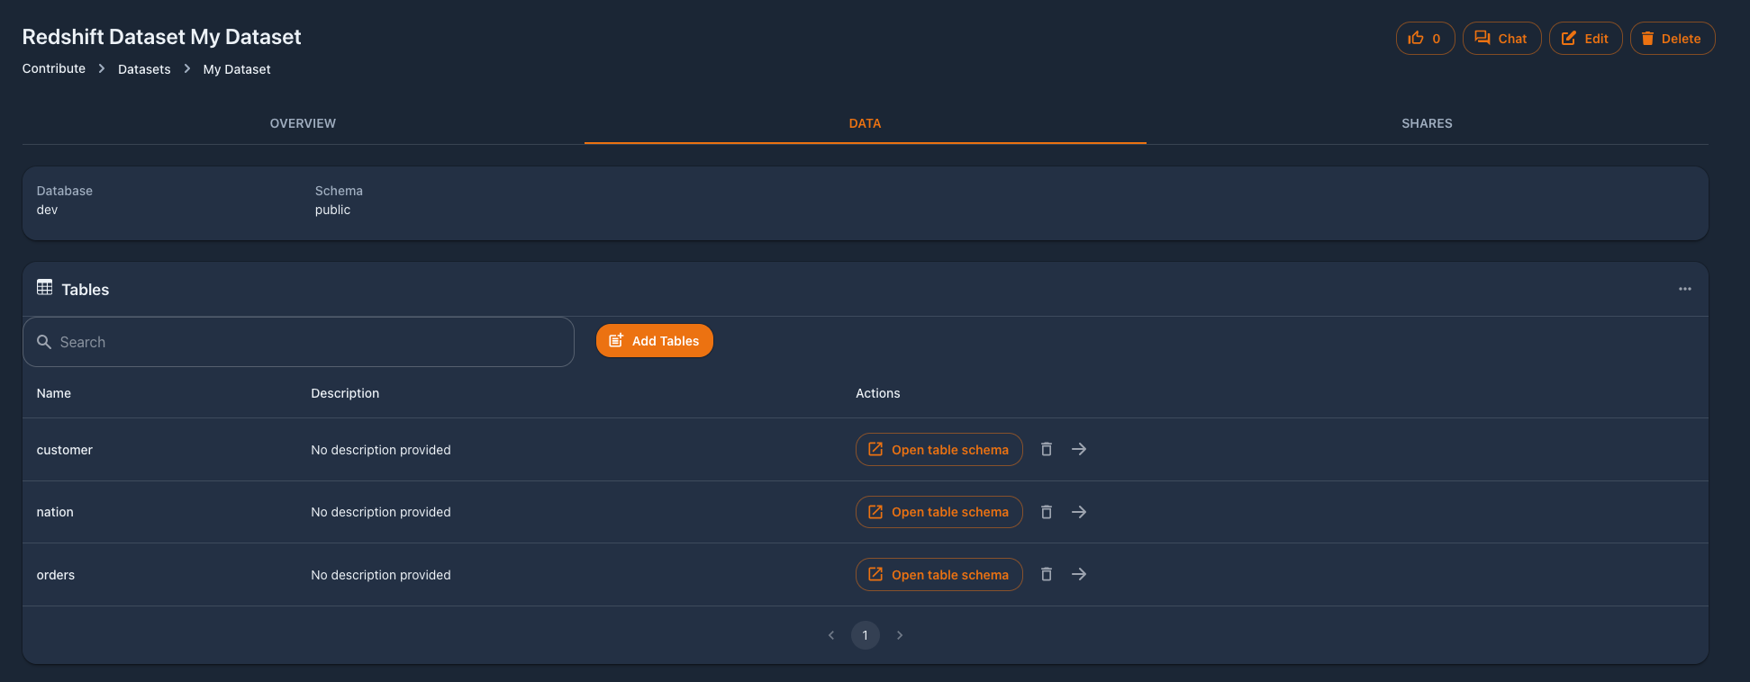This screenshot has height=682, width=1750.
Task: Open orders table via arrow icon
Action: click(1079, 574)
